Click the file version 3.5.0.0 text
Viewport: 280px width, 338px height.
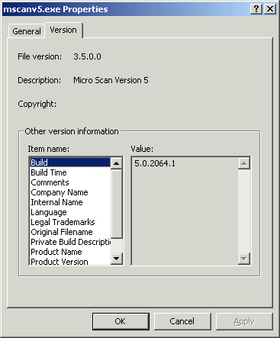[87, 56]
